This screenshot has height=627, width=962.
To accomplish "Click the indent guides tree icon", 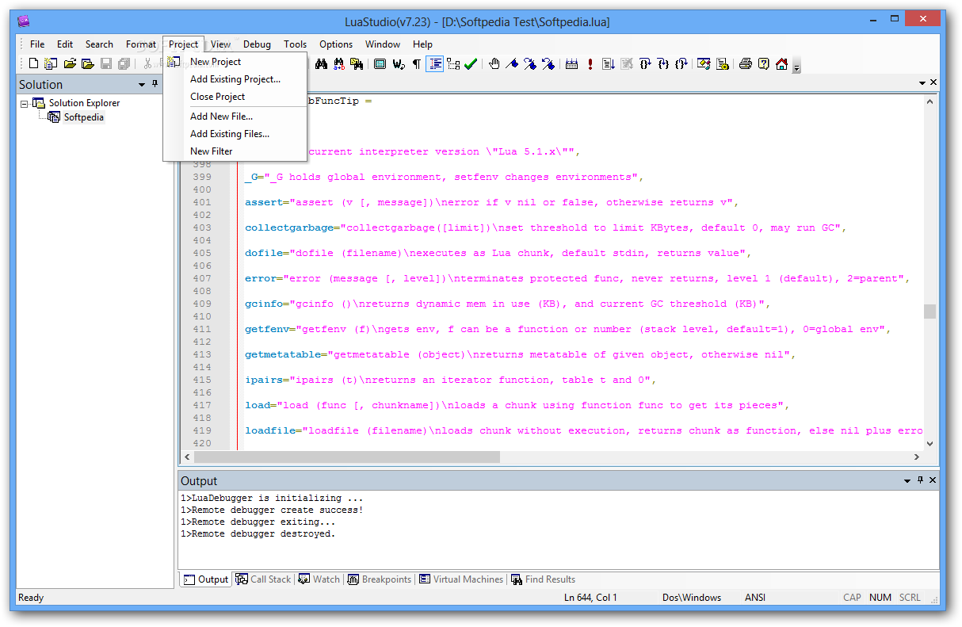I will tap(453, 64).
